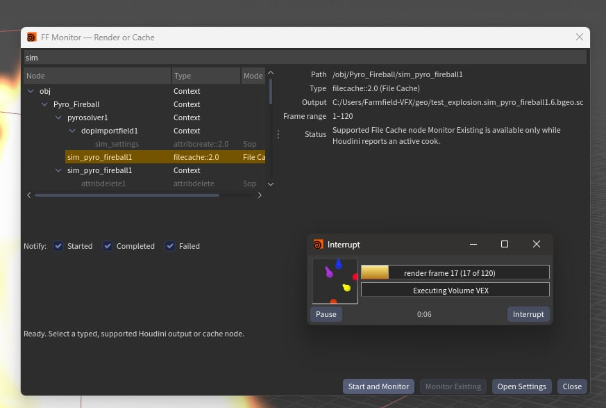Click the Start and Monitor button
Screen dimensions: 606x408
(x=378, y=386)
